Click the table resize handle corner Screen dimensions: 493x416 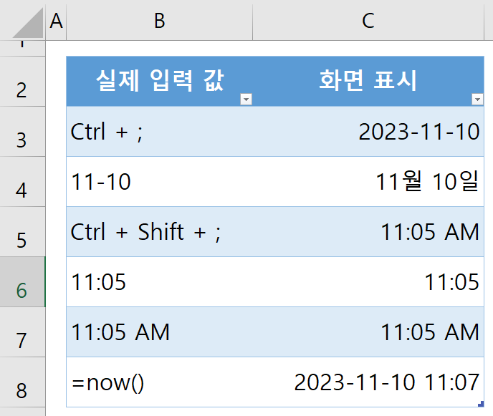[x=481, y=405]
